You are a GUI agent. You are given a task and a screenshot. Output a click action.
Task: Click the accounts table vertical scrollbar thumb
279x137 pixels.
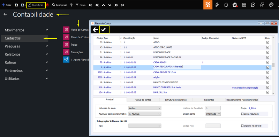pyautogui.click(x=273, y=65)
